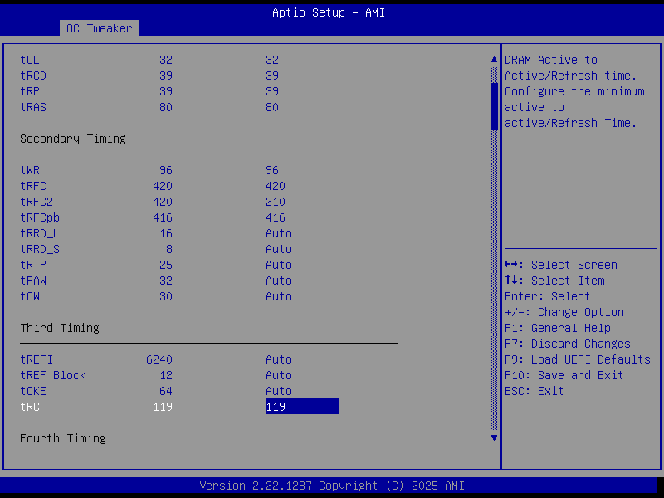Viewport: 664px width, 498px height.
Task: Click the F10: Save and Exit hint
Action: point(564,375)
